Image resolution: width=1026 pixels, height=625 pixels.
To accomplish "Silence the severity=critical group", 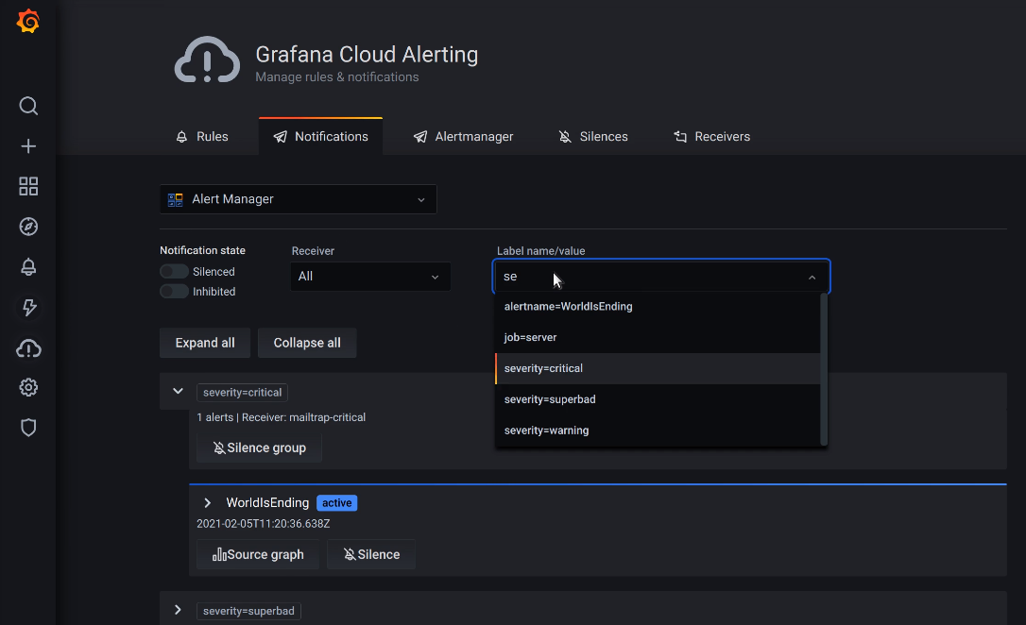I will tap(259, 447).
